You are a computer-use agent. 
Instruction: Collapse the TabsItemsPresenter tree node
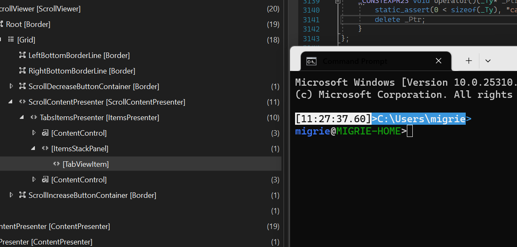(22, 117)
